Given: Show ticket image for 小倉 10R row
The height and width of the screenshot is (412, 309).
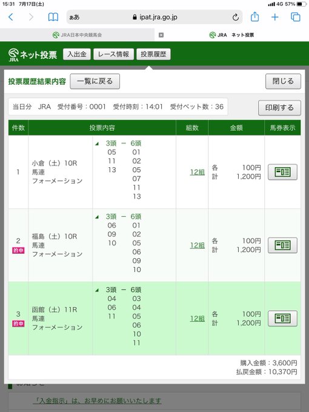Looking at the screenshot, I should click(x=282, y=172).
